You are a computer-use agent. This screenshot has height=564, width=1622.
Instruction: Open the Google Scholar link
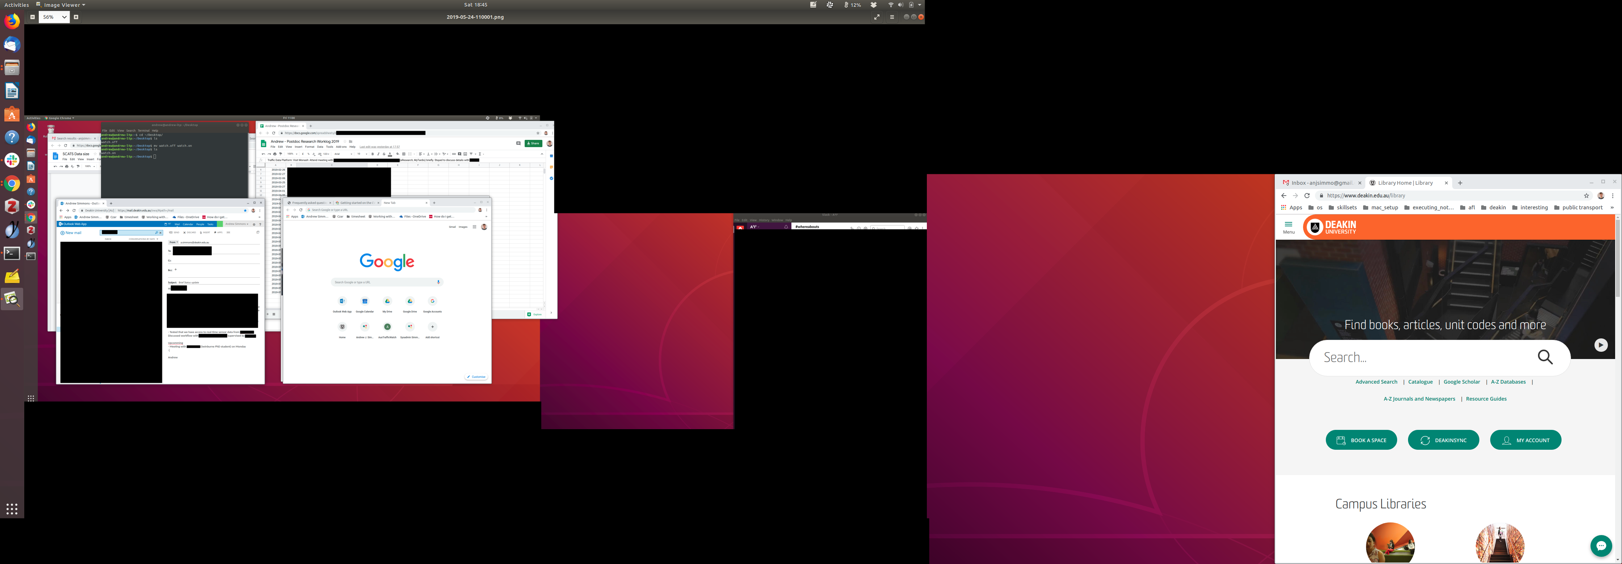coord(1462,382)
